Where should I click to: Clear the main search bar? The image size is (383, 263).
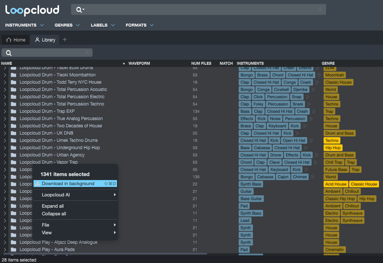coord(320,9)
